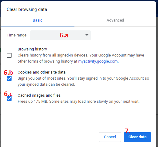Click the Time range dropdown arrow
Image resolution: width=158 pixels, height=148 pixels.
pyautogui.click(x=87, y=35)
